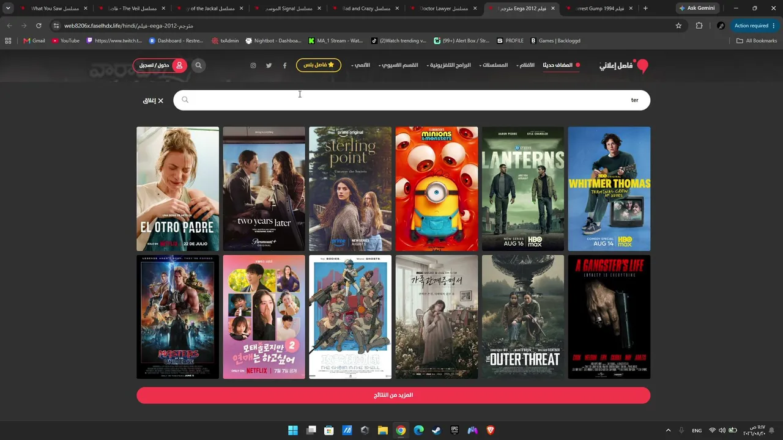Switch to the of the Jackal tab
The image size is (783, 440).
point(209,9)
